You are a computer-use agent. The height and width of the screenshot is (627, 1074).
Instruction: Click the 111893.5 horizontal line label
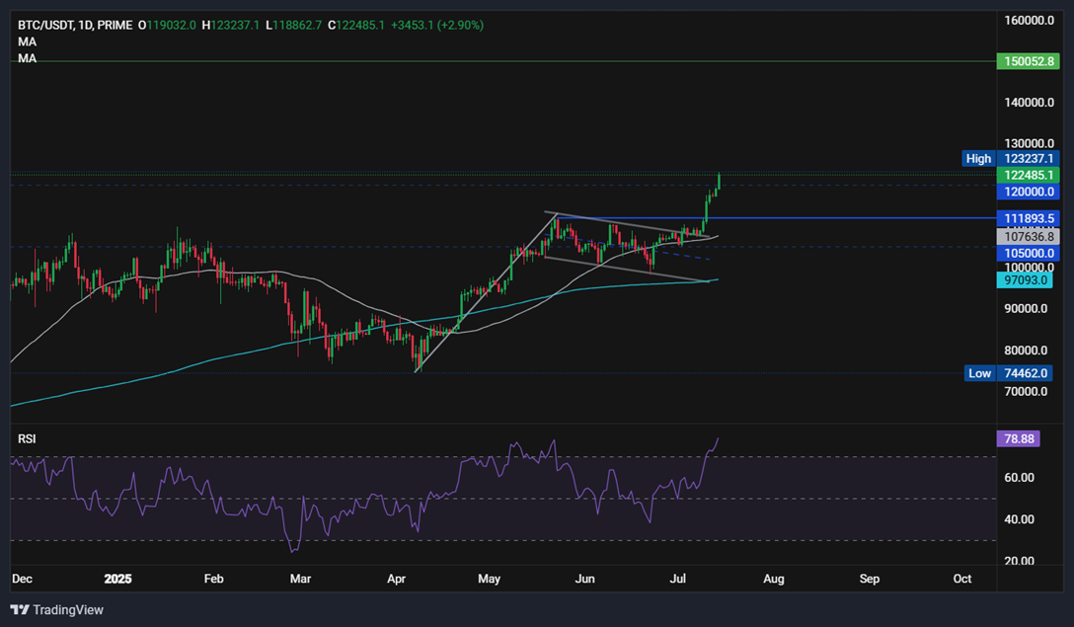pyautogui.click(x=1029, y=218)
